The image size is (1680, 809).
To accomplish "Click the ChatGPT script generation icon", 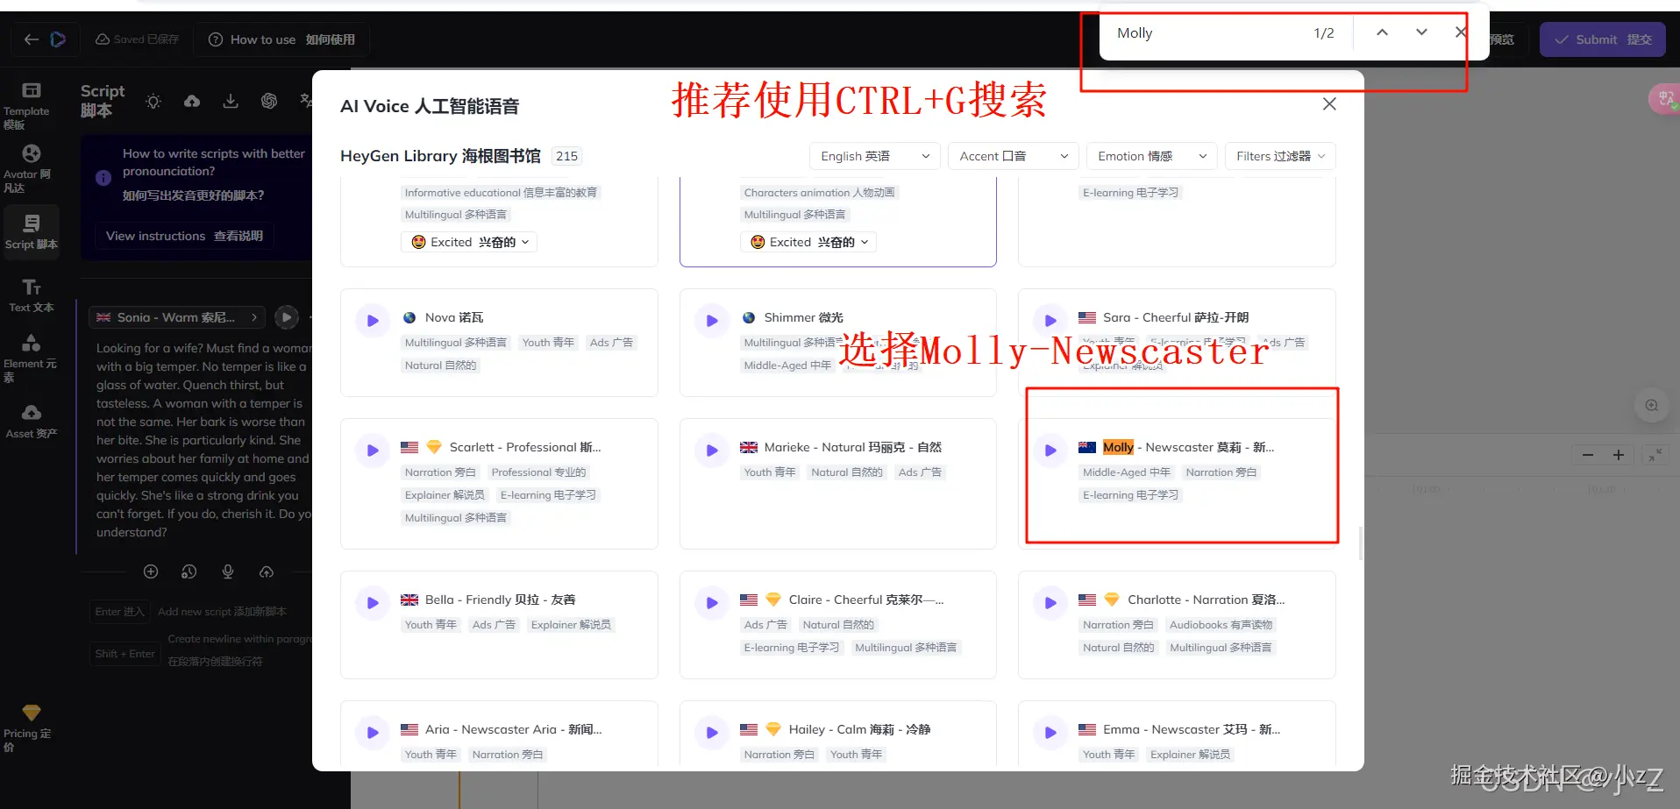I will (x=269, y=101).
